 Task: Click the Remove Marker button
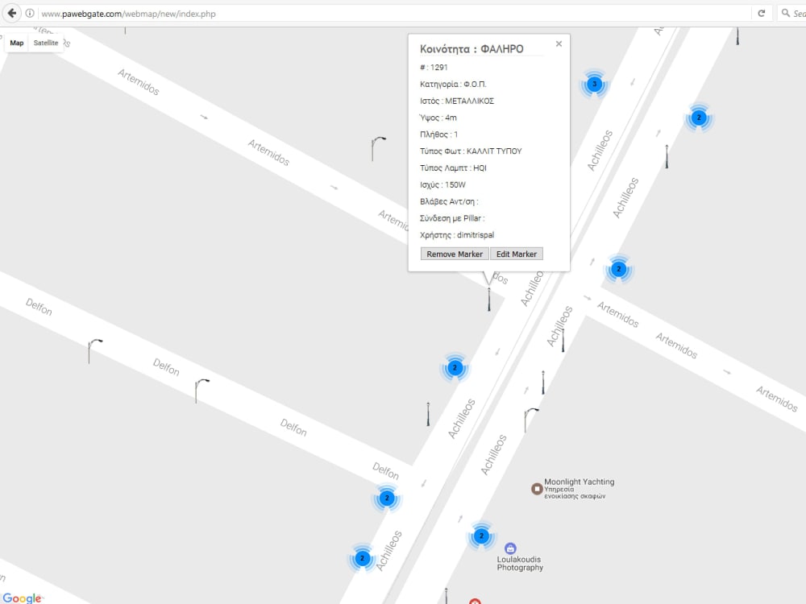tap(454, 254)
